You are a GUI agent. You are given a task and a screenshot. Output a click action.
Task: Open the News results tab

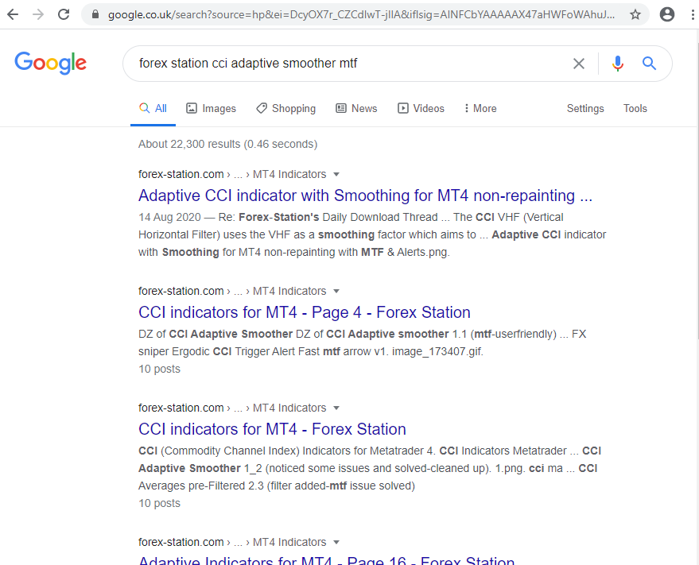[x=355, y=108]
